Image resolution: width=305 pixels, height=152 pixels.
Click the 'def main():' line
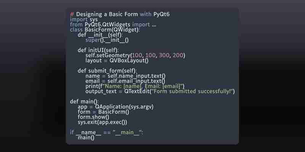tap(84, 101)
